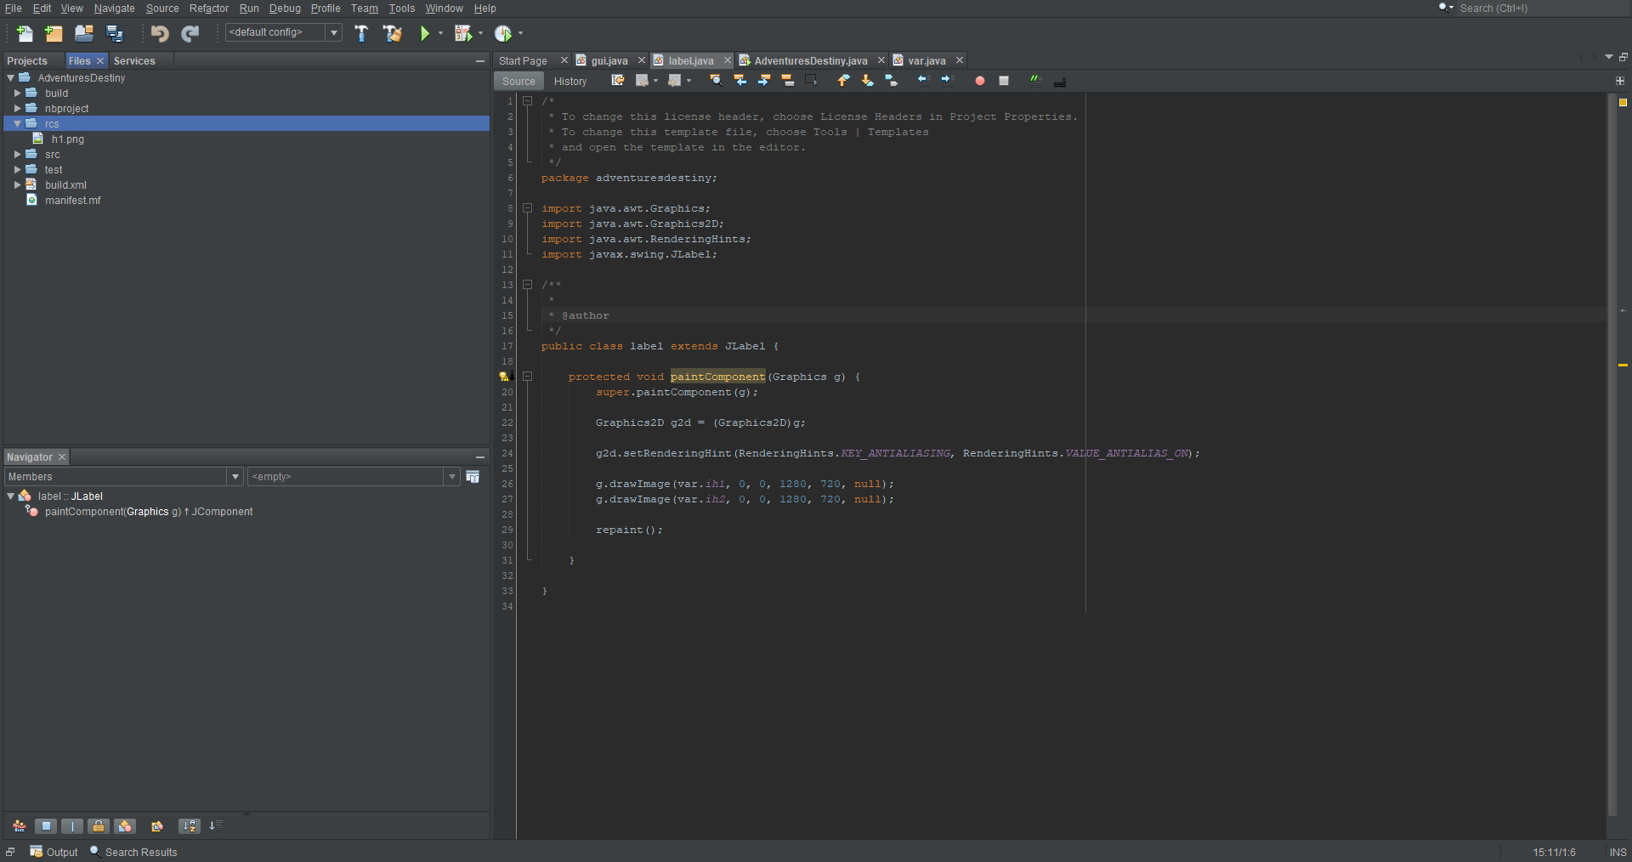
Task: Start macro recording with the red circle icon
Action: (x=979, y=80)
